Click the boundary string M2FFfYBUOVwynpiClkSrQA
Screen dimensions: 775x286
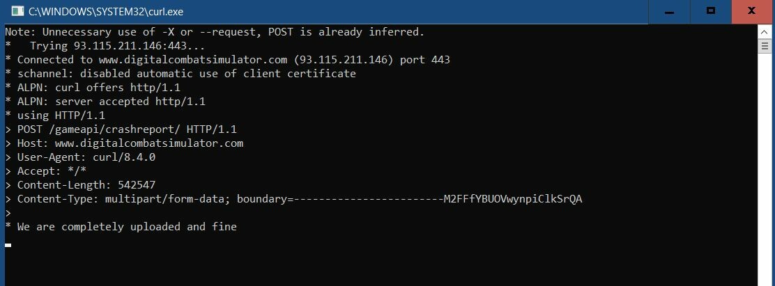(x=512, y=199)
